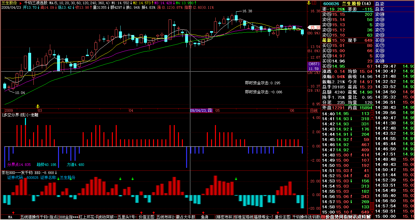415x220 pixels.
Task: Open the 五线布林Z- tab
Action: click(x=166, y=217)
